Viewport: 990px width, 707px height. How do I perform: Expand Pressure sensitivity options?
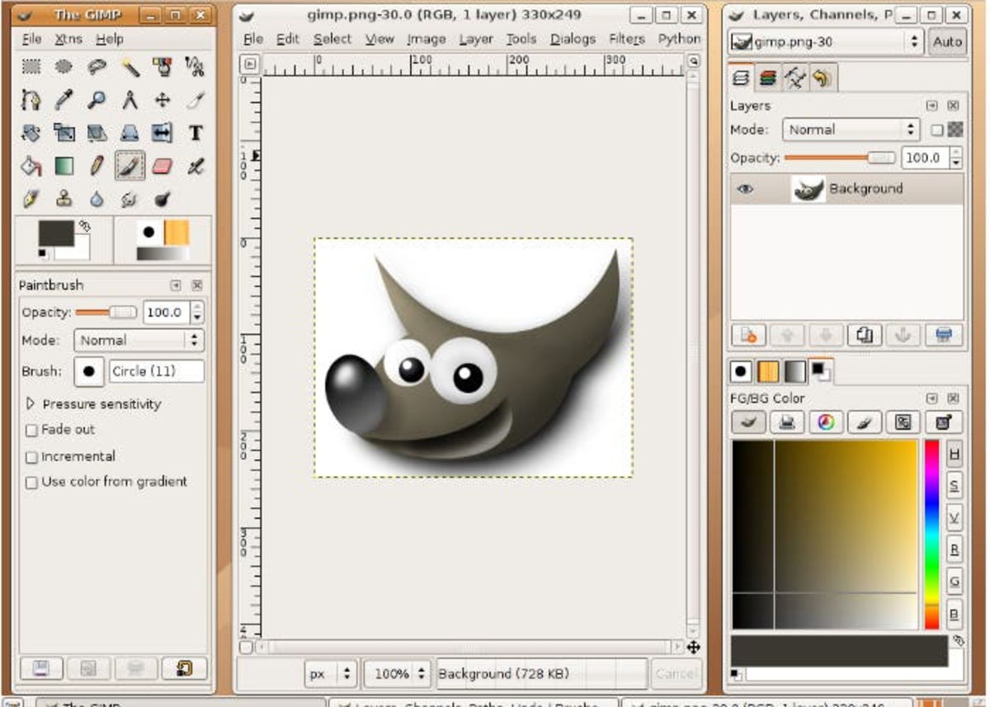coord(31,404)
